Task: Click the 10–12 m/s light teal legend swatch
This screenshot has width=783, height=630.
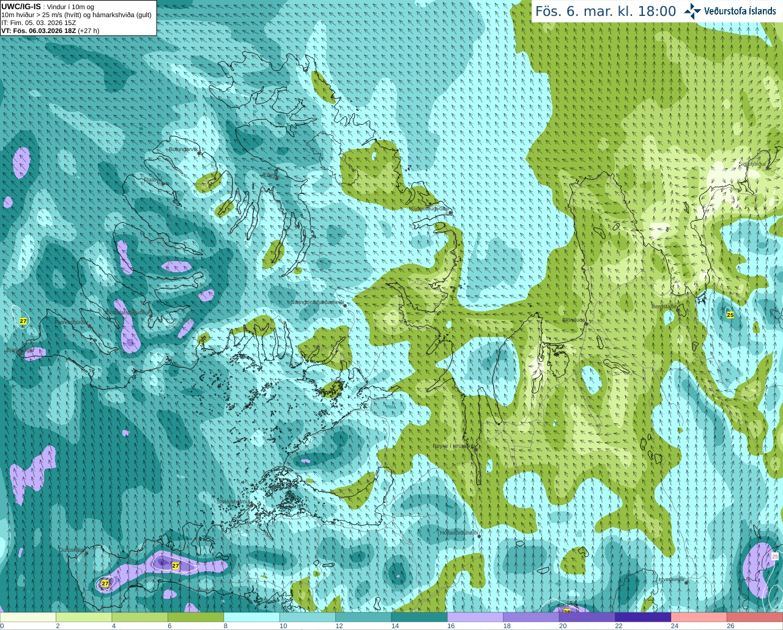Action: [x=308, y=617]
